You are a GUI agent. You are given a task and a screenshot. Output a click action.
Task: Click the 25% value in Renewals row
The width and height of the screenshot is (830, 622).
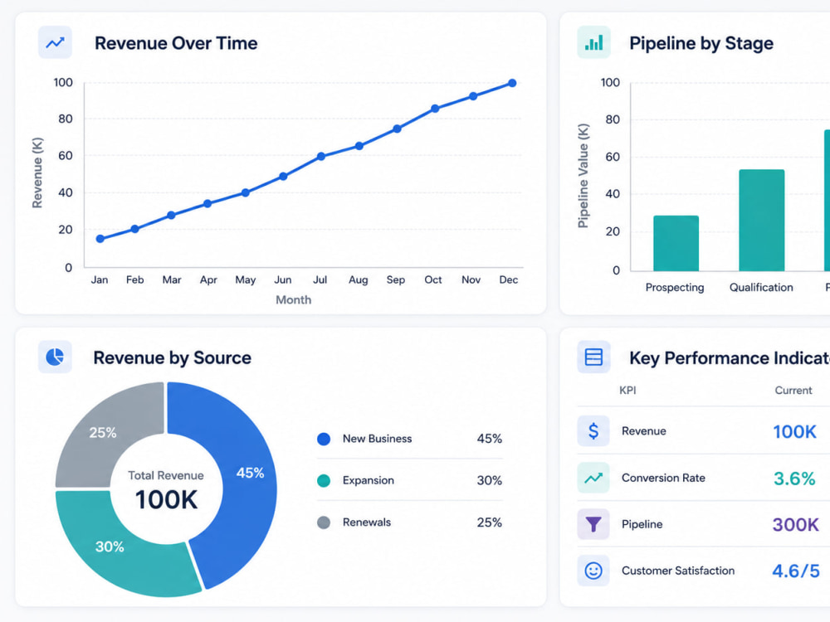(489, 522)
